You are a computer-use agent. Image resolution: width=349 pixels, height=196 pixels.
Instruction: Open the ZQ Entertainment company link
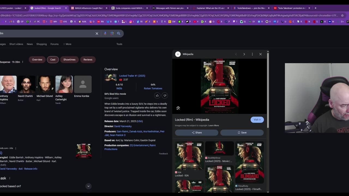pos(139,145)
